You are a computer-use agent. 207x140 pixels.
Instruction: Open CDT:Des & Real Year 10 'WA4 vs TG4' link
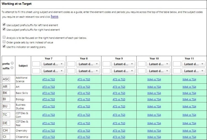point(154,123)
